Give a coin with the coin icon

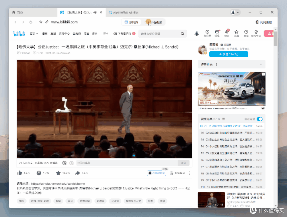(x=39, y=173)
